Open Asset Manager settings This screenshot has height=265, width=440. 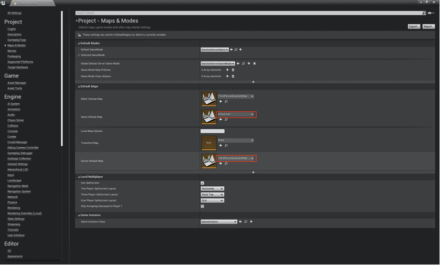click(x=17, y=83)
